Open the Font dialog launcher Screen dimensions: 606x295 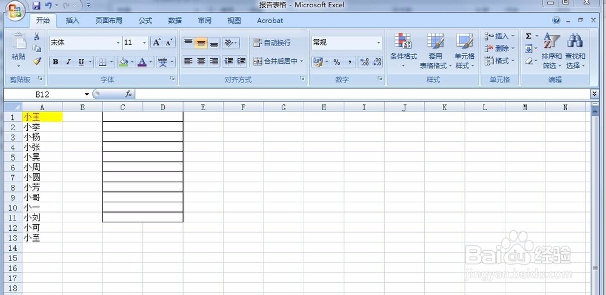click(x=172, y=79)
